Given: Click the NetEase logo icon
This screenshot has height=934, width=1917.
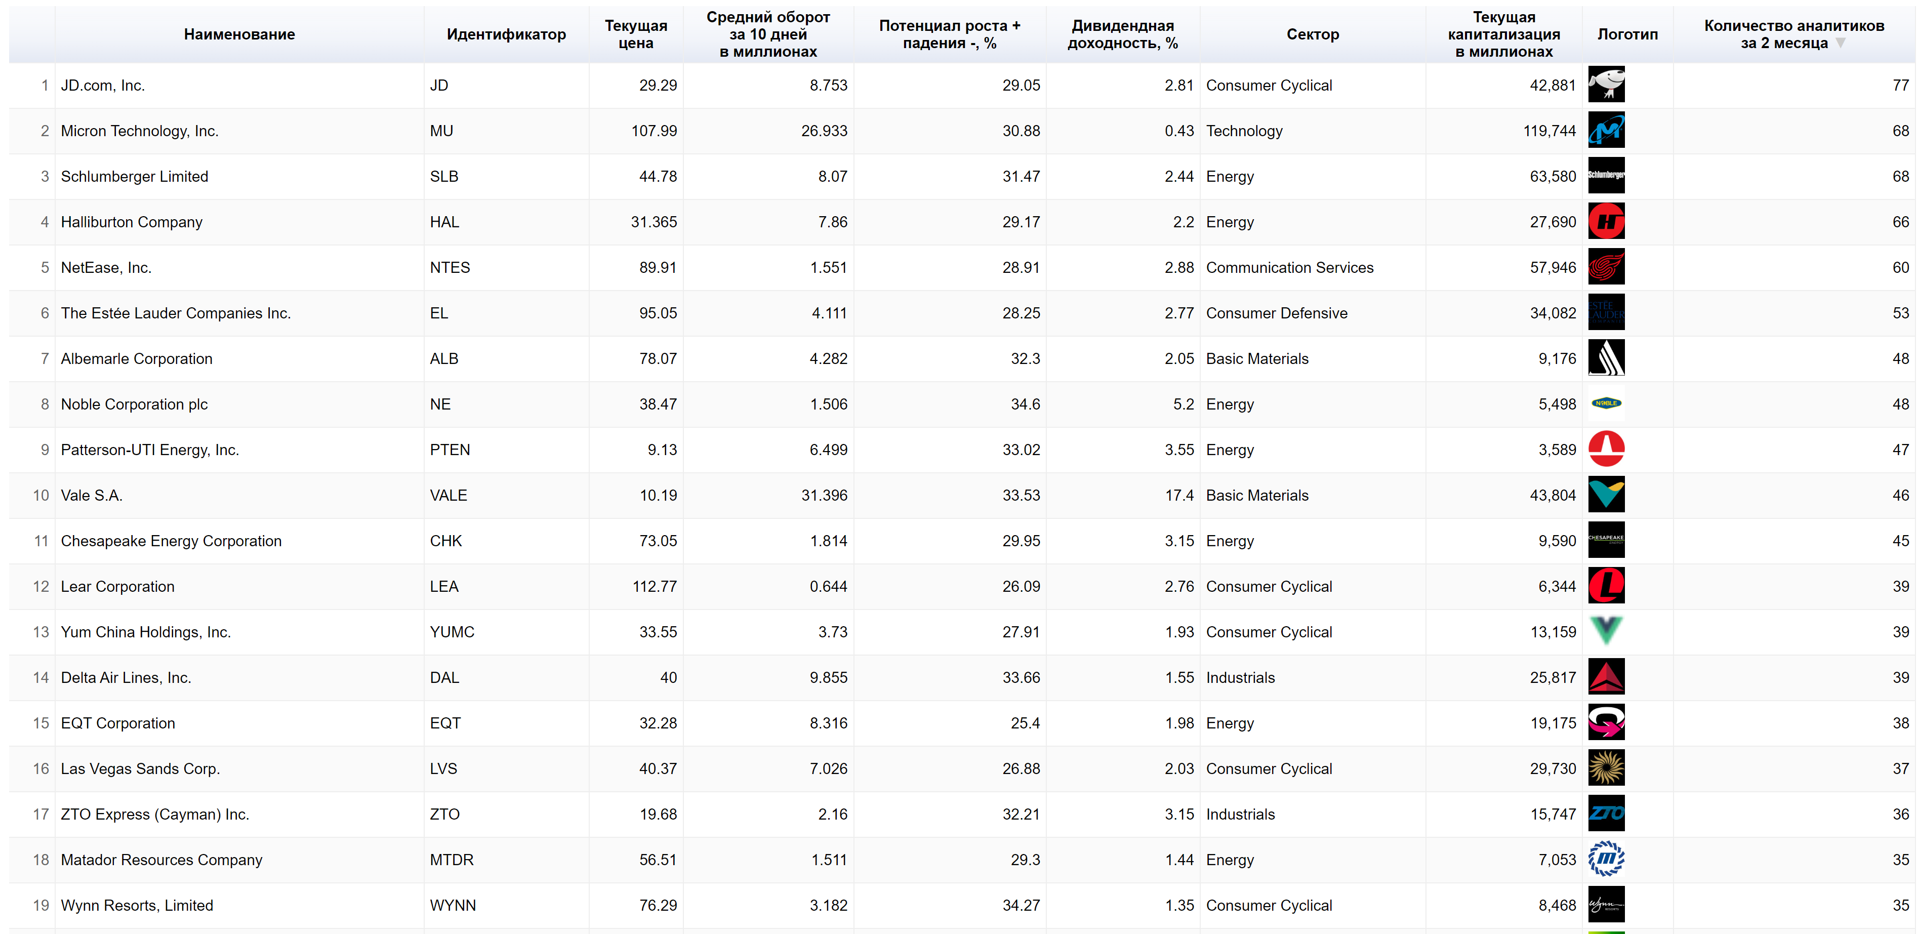Looking at the screenshot, I should (x=1606, y=267).
